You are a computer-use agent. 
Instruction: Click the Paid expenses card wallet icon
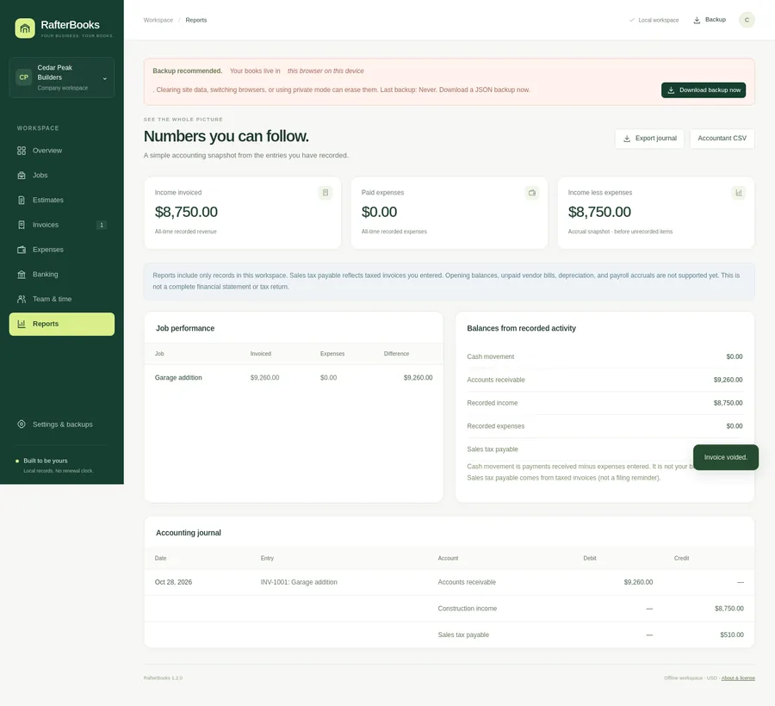(532, 193)
